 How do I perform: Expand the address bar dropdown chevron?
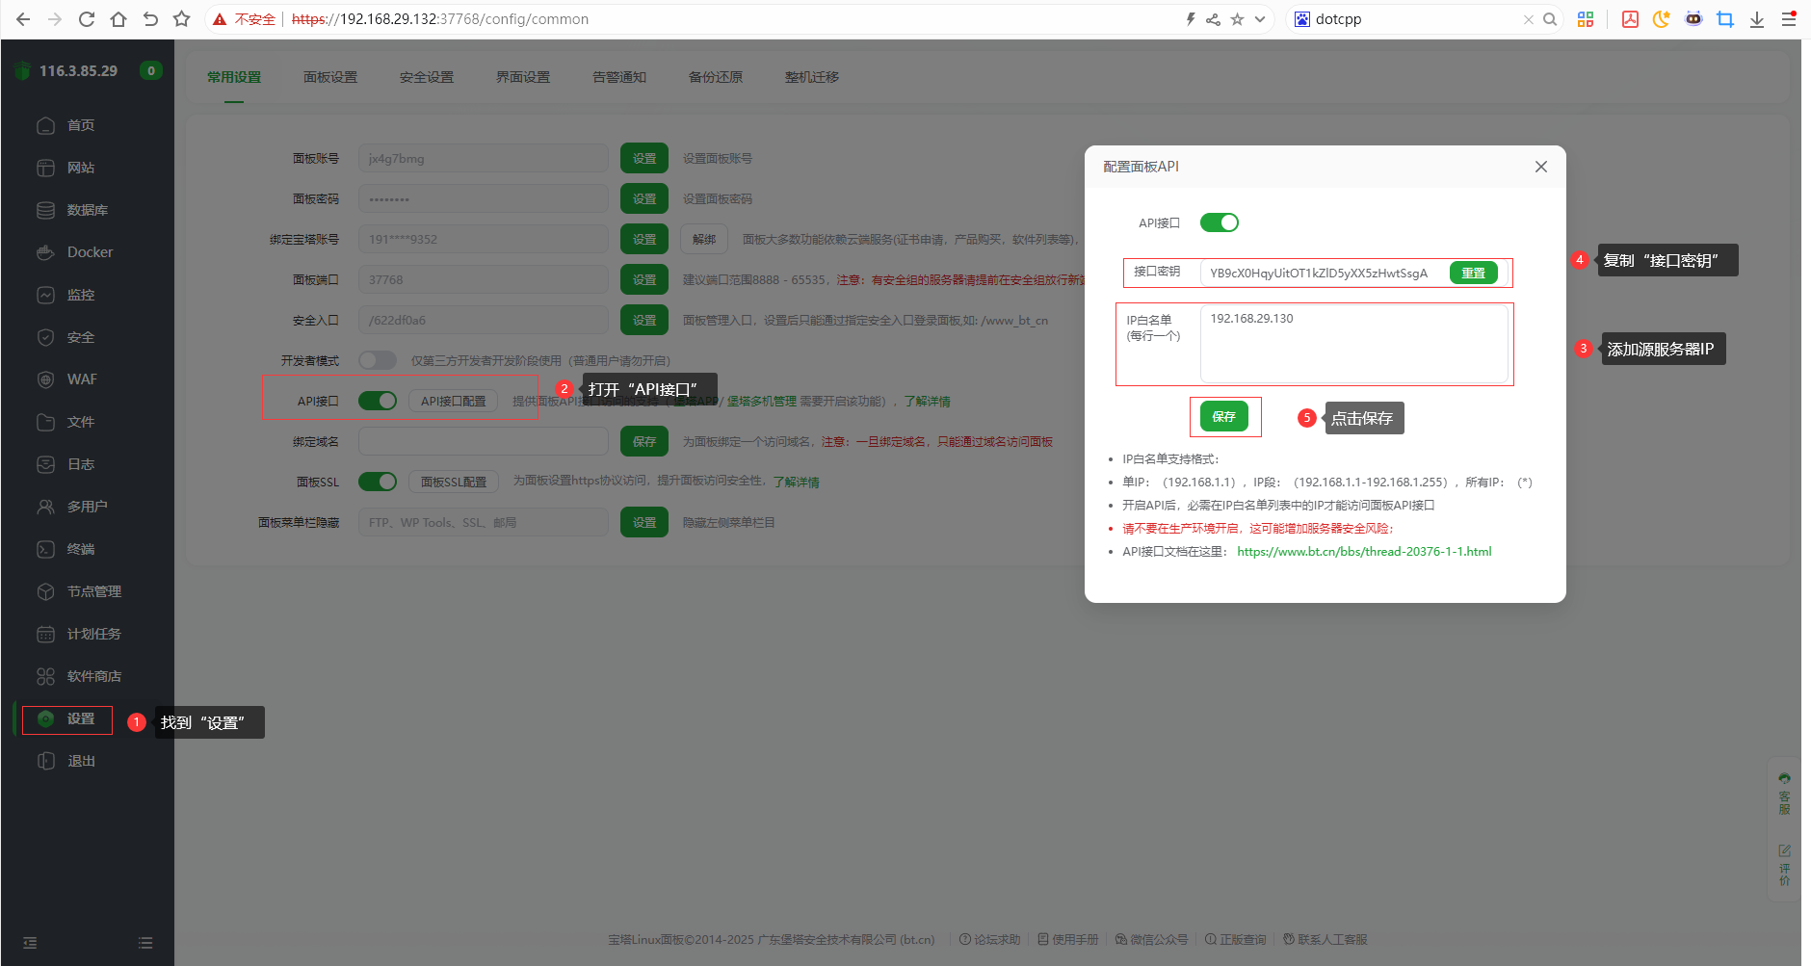tap(1260, 19)
